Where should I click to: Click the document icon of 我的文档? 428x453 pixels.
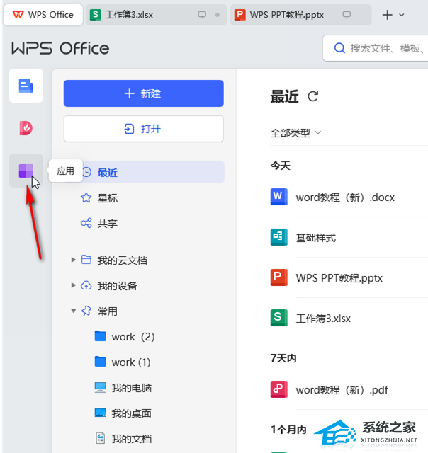click(x=101, y=438)
